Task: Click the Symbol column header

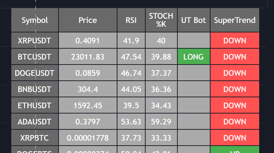Action: (35, 20)
